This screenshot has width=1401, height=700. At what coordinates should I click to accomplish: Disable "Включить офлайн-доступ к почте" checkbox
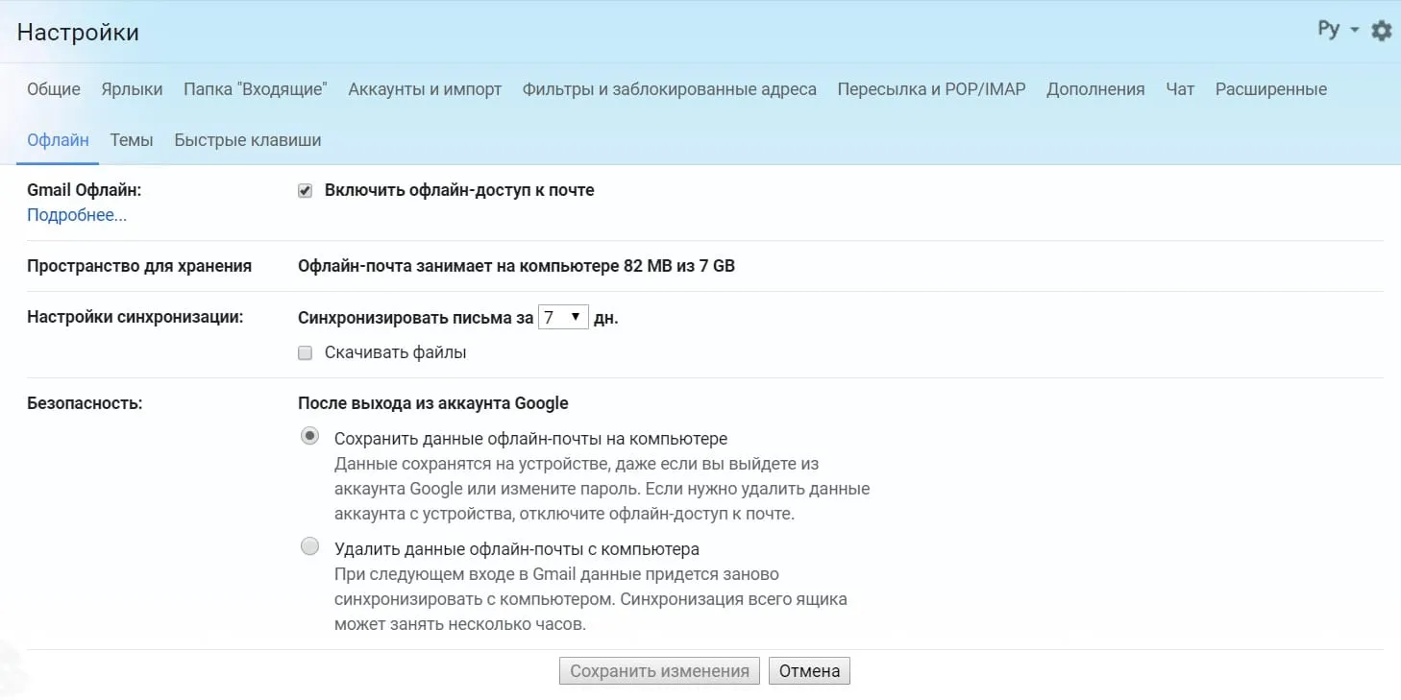tap(305, 190)
